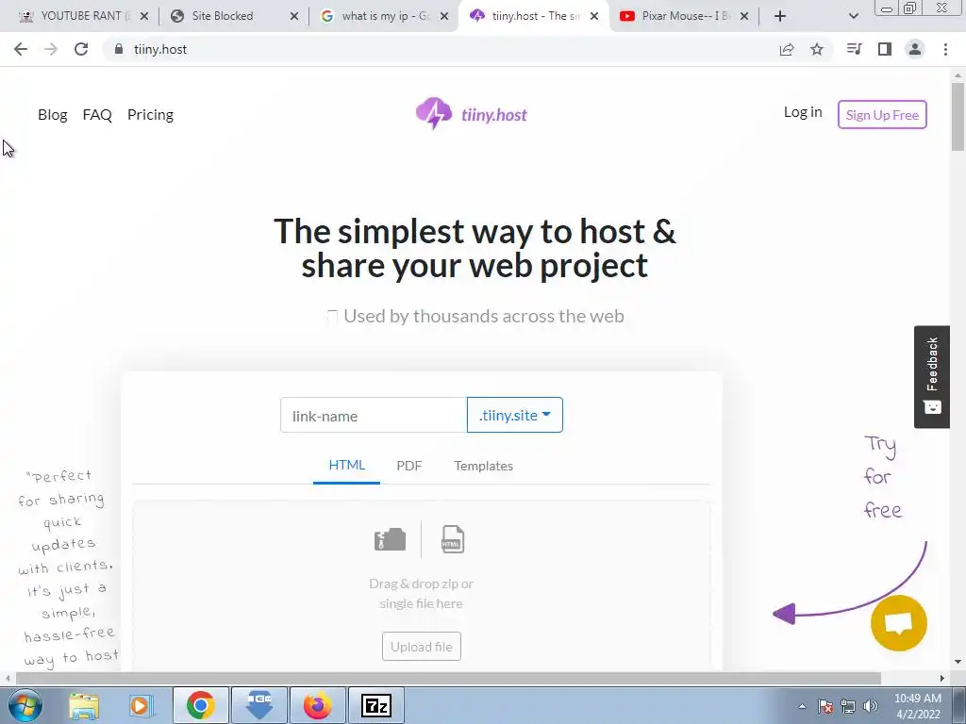966x724 pixels.
Task: Open Windows Explorer from taskbar
Action: (x=84, y=705)
